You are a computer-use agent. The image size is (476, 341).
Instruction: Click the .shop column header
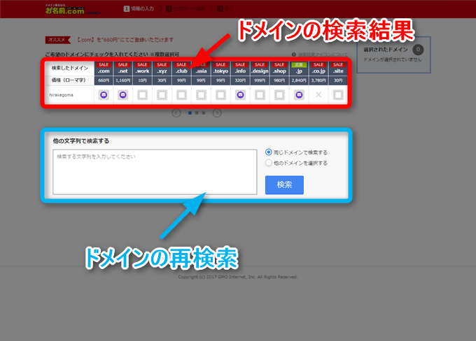[279, 68]
